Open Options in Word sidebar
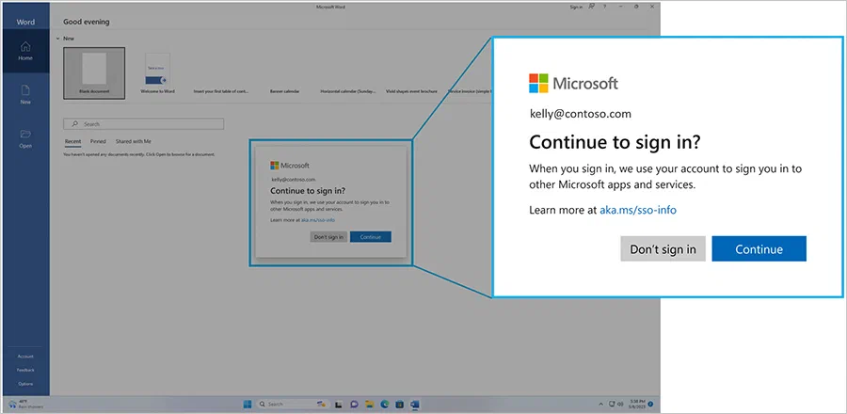The image size is (847, 414). [x=25, y=384]
